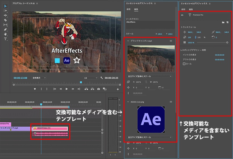Play the sequence in Program Monitor
The height and width of the screenshot is (159, 233).
(67, 89)
